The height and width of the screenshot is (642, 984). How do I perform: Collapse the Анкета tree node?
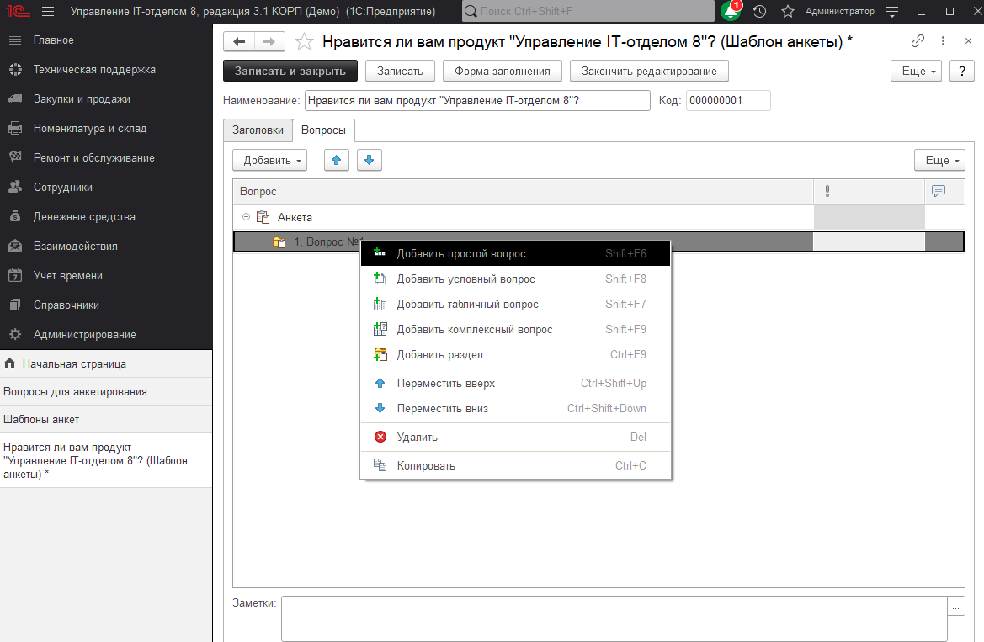pos(246,217)
